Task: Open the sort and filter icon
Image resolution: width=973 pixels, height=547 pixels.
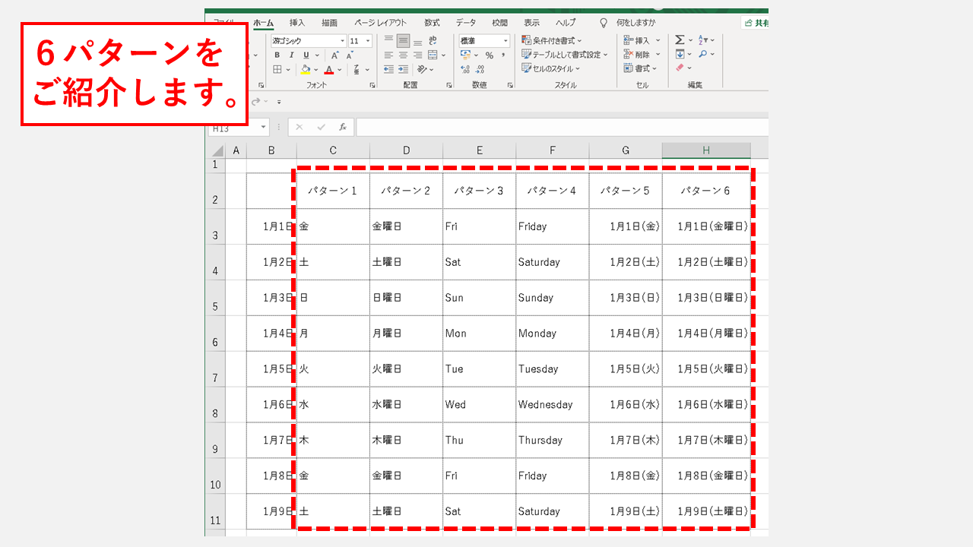Action: [x=703, y=40]
